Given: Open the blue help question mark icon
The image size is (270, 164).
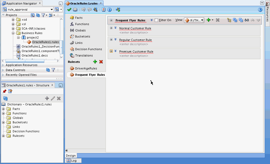Looking at the screenshot, I should click(x=260, y=10).
